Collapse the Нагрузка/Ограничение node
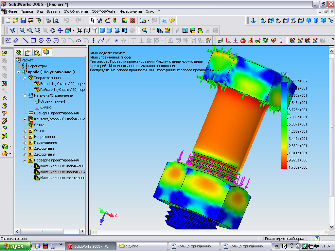This screenshot has width=335, height=251. click(25, 96)
